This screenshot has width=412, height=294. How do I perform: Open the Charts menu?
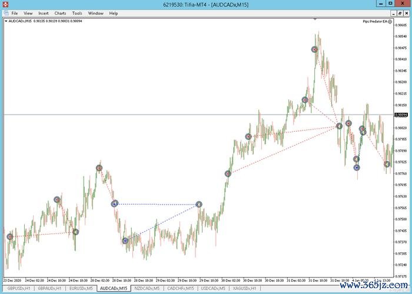60,13
